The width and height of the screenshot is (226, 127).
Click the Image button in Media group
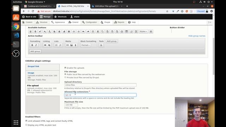(x=71, y=45)
